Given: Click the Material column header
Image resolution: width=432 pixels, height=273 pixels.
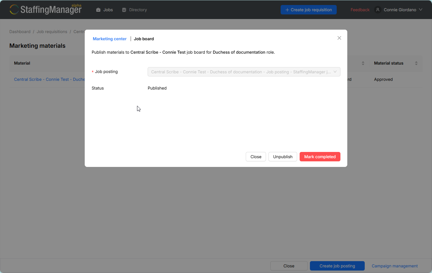Looking at the screenshot, I should click(22, 63).
